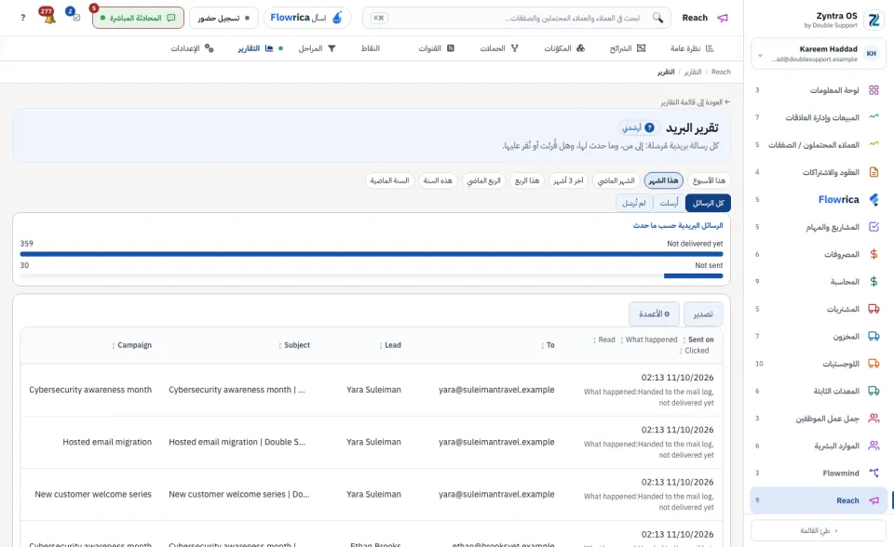Sort by the Read column
The width and height of the screenshot is (894, 547).
point(603,340)
